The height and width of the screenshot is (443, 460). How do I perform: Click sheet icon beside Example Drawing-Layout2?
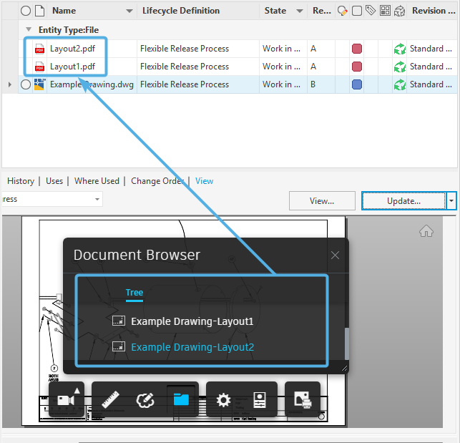119,346
